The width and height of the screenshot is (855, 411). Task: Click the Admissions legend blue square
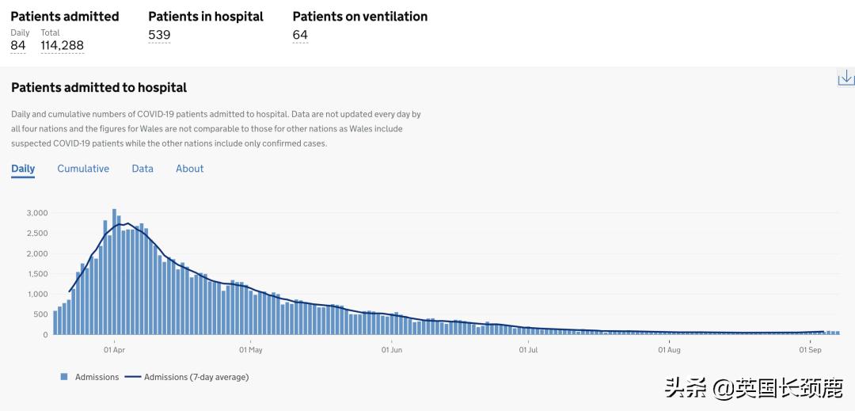coord(64,377)
